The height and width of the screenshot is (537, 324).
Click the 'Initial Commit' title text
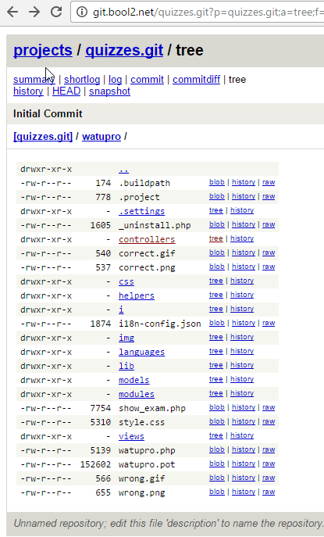[x=48, y=113]
